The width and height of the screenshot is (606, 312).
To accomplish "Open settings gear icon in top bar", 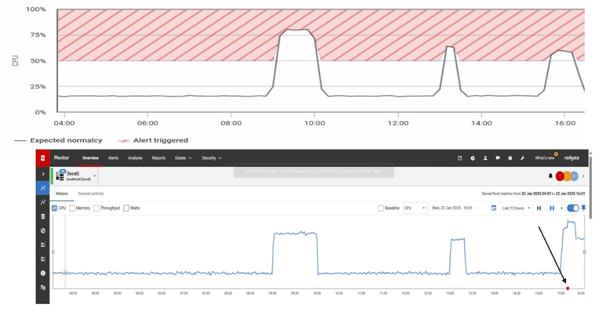I will (x=472, y=158).
